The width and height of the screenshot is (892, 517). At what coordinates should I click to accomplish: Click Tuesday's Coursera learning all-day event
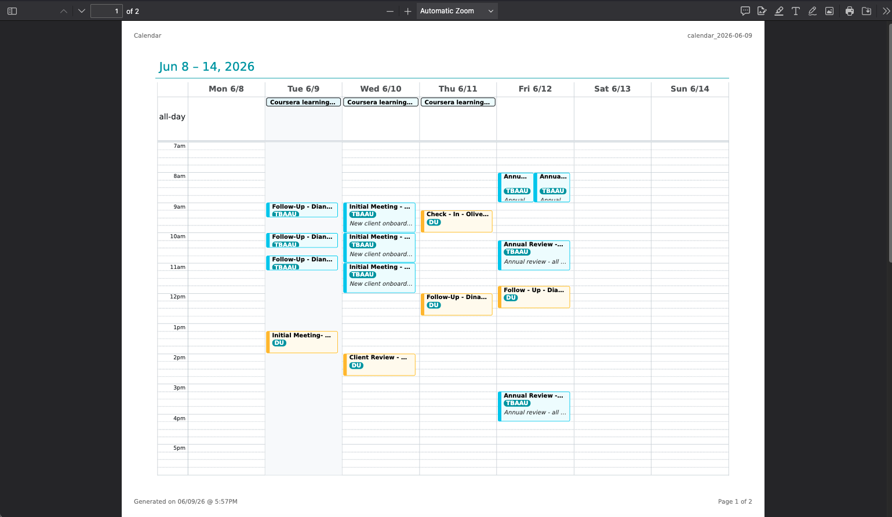(x=303, y=102)
